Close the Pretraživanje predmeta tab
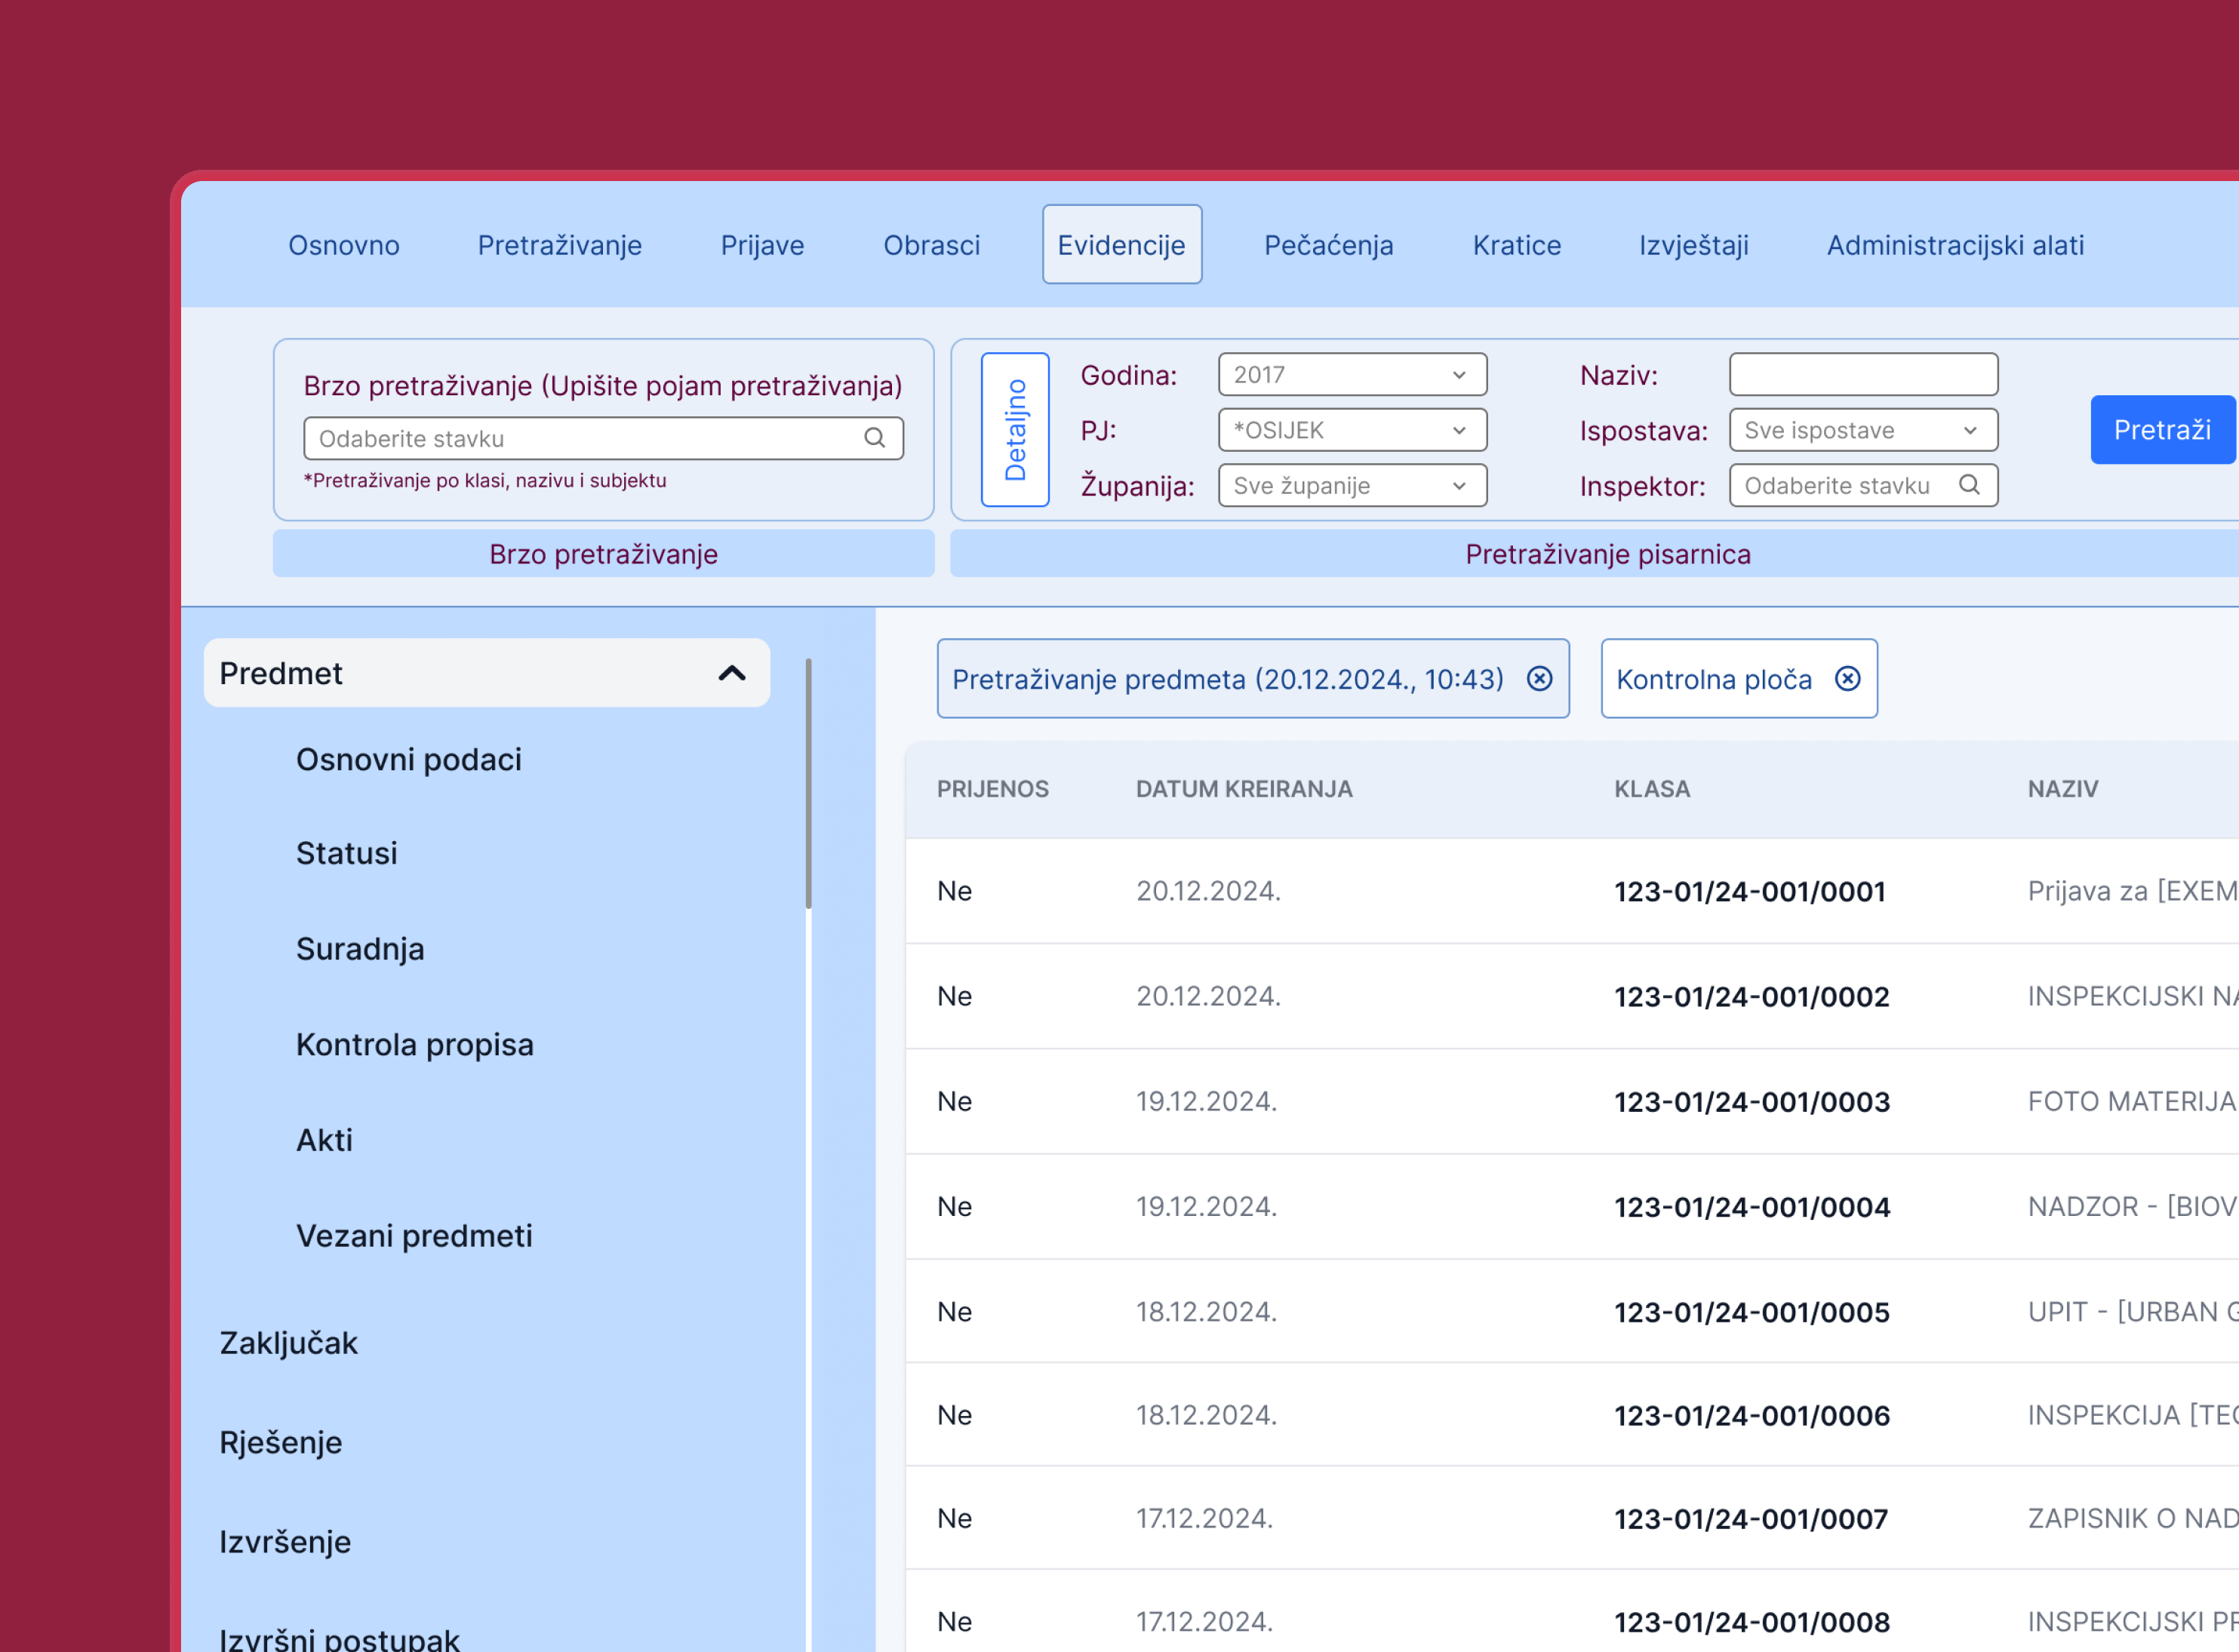The height and width of the screenshot is (1652, 2239). 1539,679
